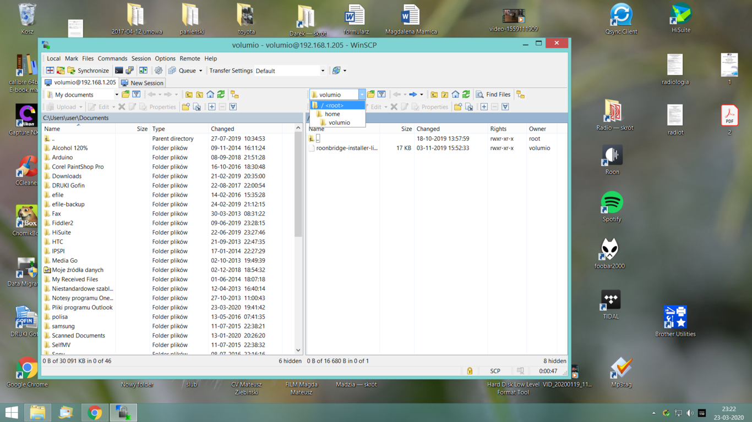Click remote panel Open Directory icon
The width and height of the screenshot is (752, 422).
(371, 95)
